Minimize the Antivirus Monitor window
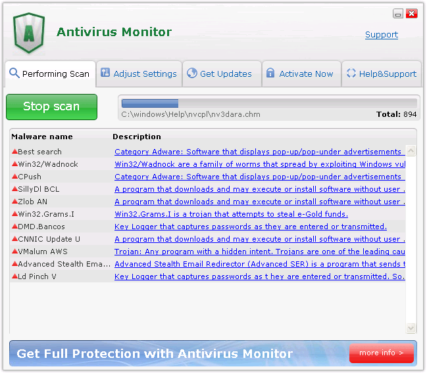The image size is (427, 373). [398, 14]
